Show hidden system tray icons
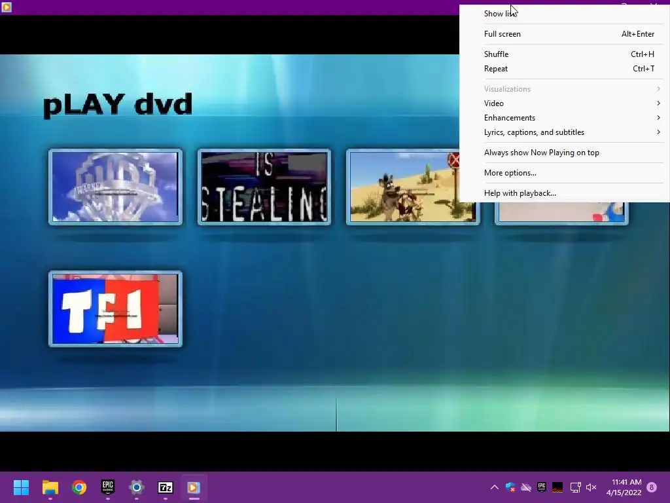The height and width of the screenshot is (503, 670). point(495,487)
